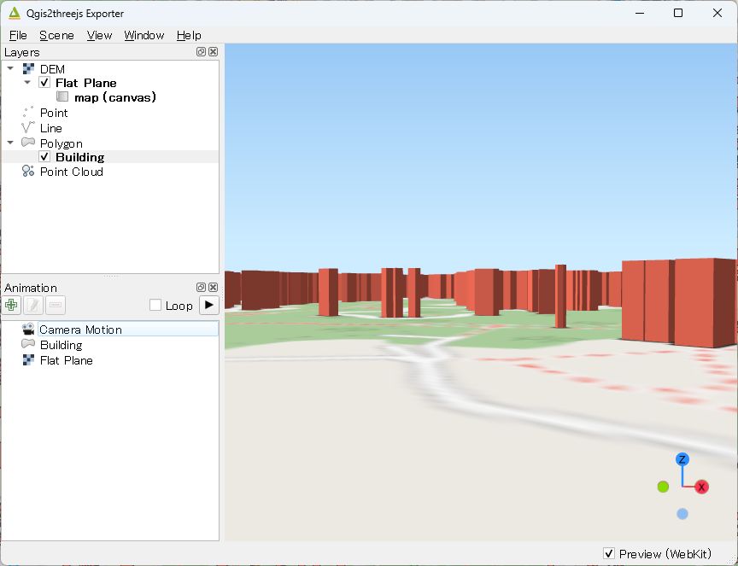Screen dimensions: 738x566
Task: Float the Layers panel
Action: [x=201, y=52]
